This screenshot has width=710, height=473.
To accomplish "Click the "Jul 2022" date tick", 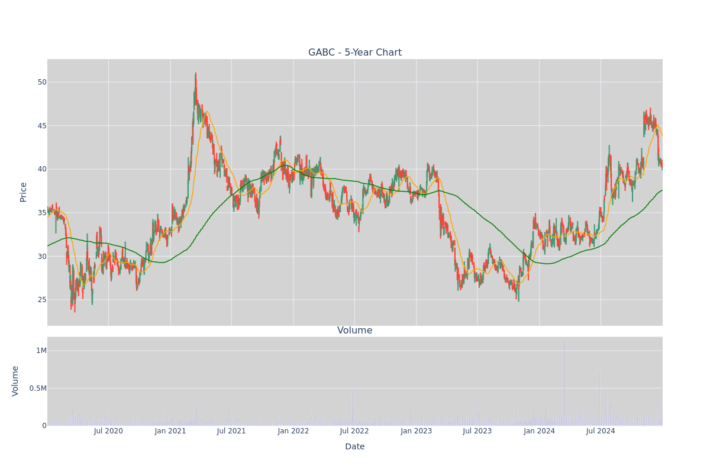I will [354, 431].
